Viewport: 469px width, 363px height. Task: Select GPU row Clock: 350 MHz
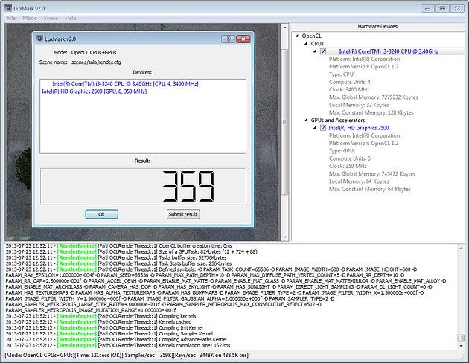348,166
